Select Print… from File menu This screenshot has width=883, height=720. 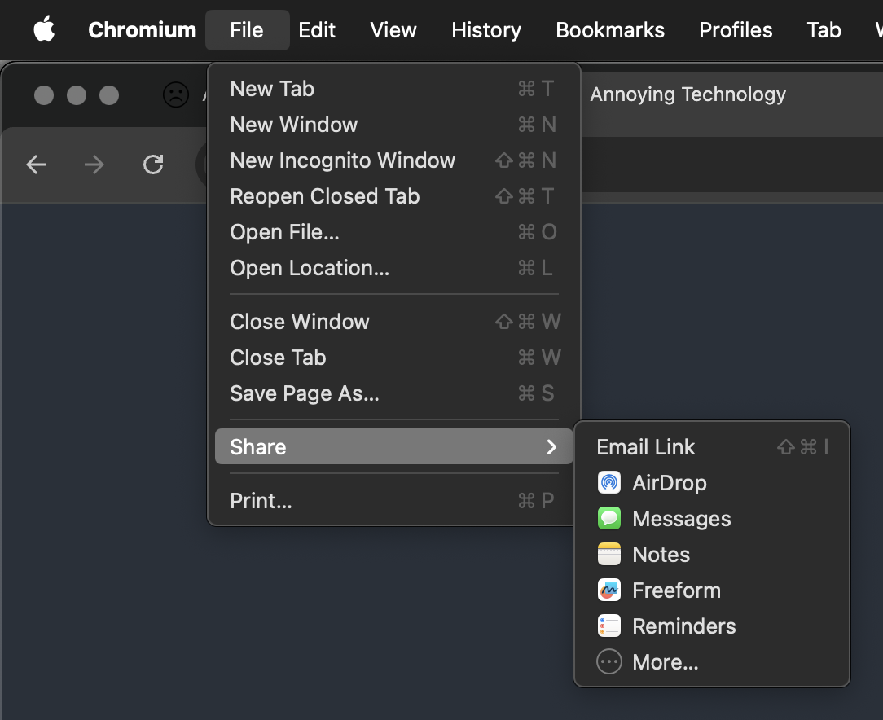click(393, 500)
